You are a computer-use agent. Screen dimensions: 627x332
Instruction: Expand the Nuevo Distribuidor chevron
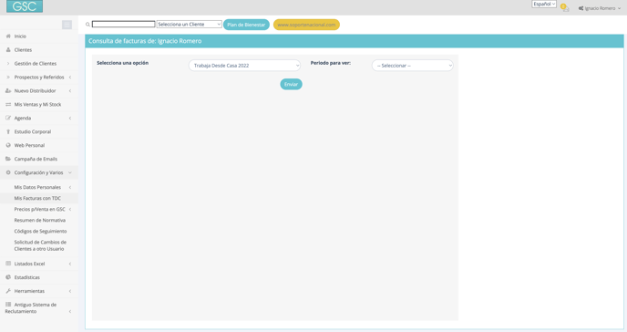[x=70, y=91]
